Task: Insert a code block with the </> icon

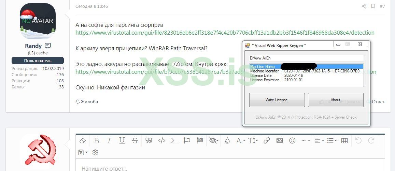Action: (x=162, y=140)
